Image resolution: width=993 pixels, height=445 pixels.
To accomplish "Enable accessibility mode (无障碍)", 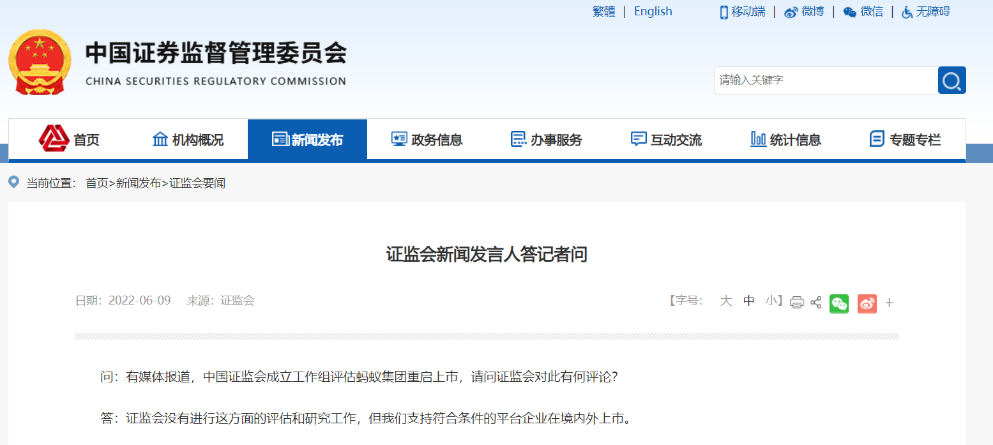I will coord(926,11).
